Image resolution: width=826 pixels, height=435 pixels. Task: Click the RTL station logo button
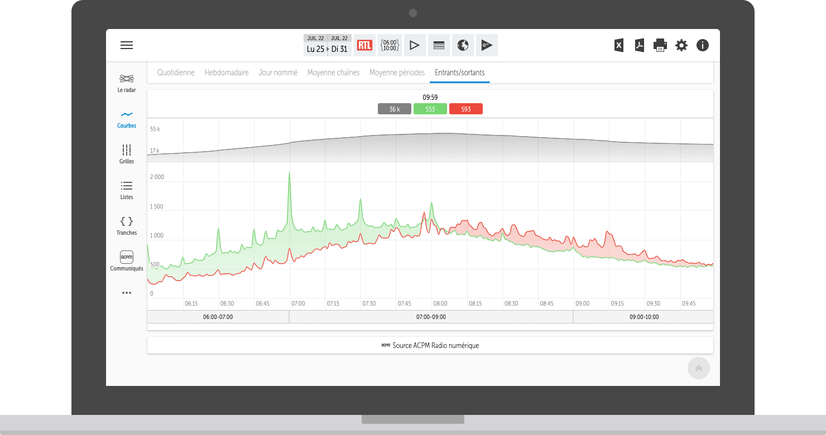364,46
